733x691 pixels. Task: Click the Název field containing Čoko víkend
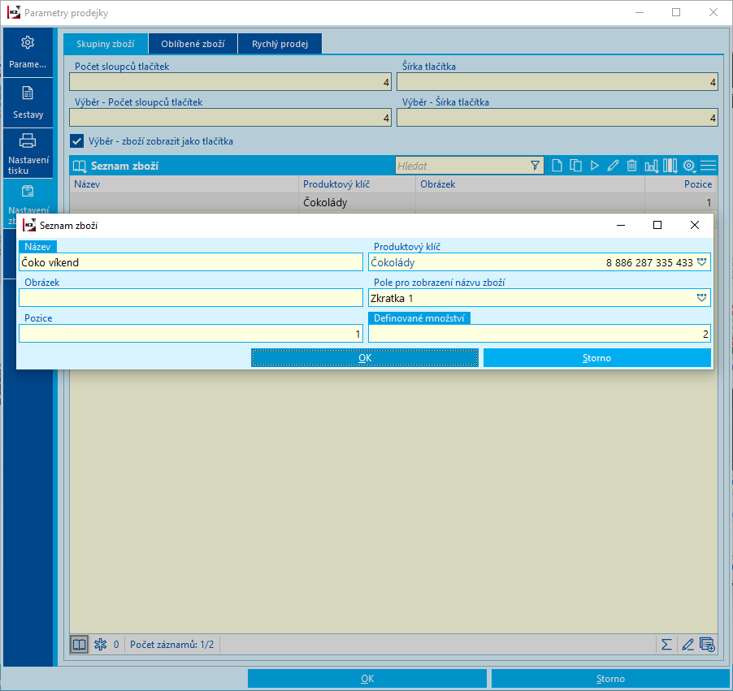[191, 262]
